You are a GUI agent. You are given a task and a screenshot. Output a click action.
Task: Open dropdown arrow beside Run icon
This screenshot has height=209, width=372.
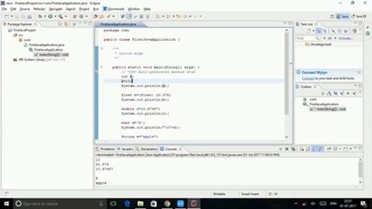pos(55,16)
